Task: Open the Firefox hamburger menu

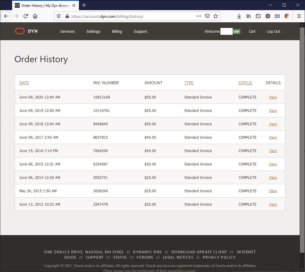Action: coord(299,16)
